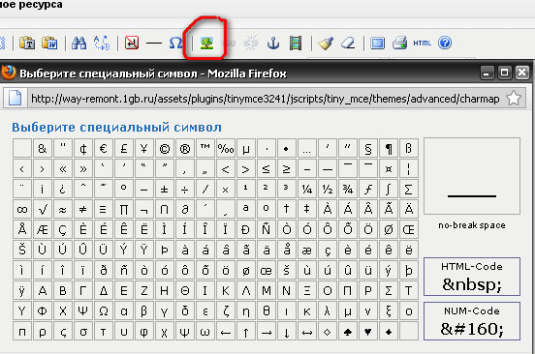The image size is (535, 354).
Task: Select the Greek capital Θ character
Action: click(x=185, y=290)
